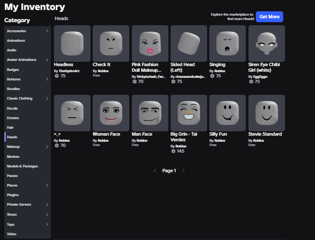The height and width of the screenshot is (240, 315).
Task: Click the Get More button
Action: [269, 17]
